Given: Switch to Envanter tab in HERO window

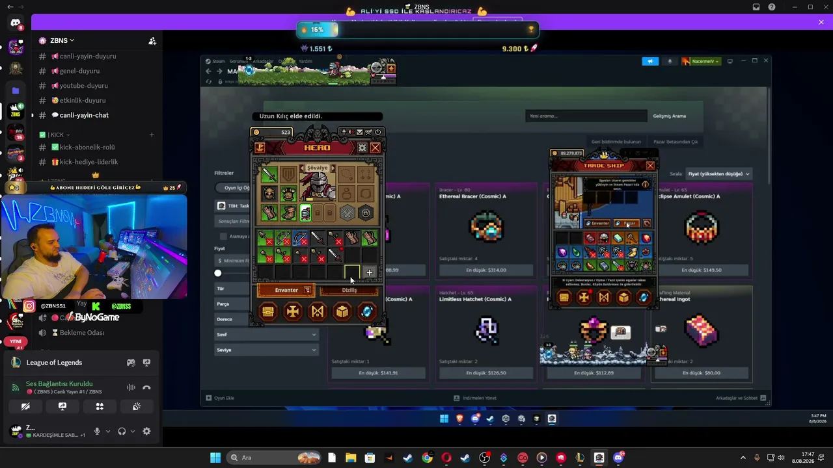Looking at the screenshot, I should (286, 290).
